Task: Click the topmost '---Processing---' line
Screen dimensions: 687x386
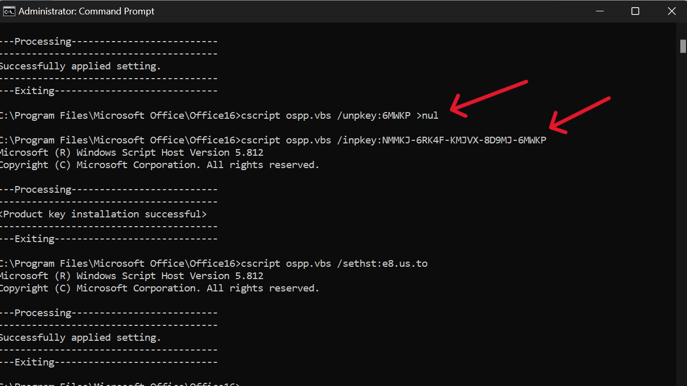Action: click(x=109, y=42)
